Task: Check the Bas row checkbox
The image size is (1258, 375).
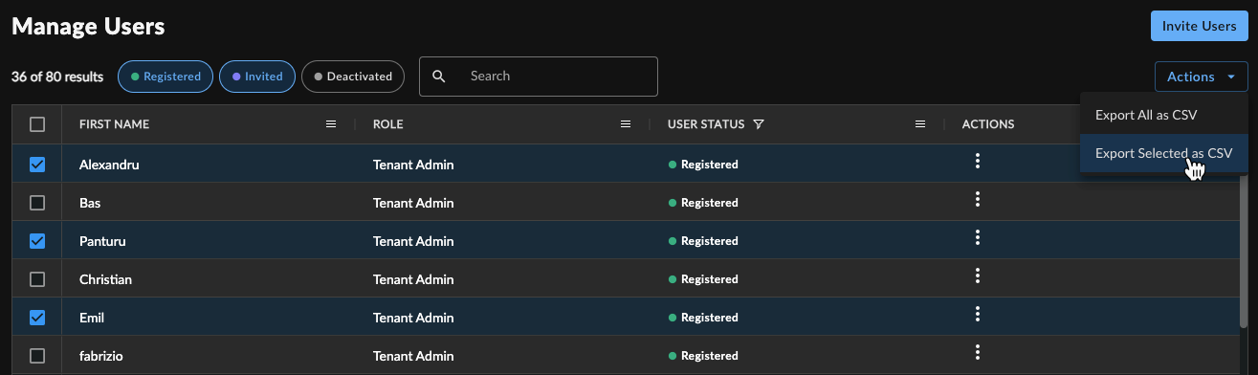Action: 37,203
